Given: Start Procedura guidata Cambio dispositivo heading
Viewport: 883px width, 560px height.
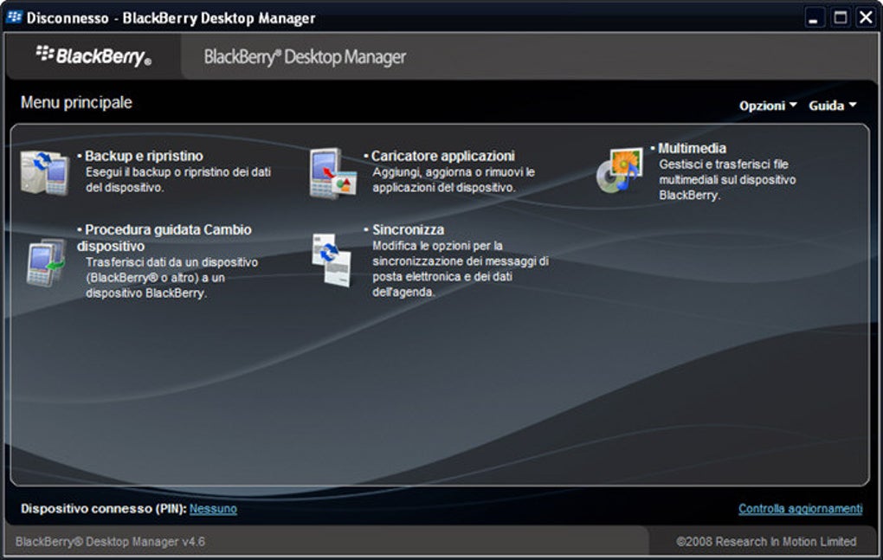Looking at the screenshot, I should (167, 229).
